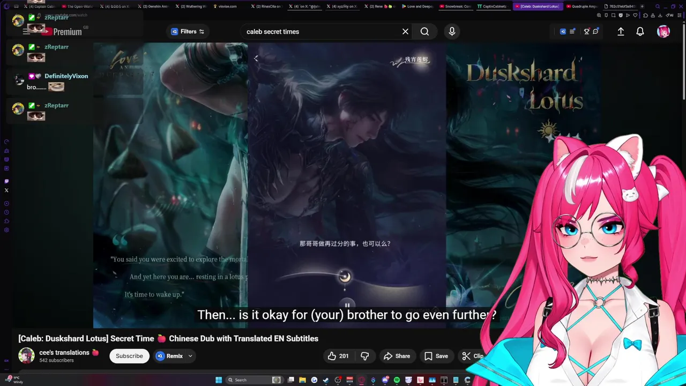Switch to the Wuthering Waves X tab
Viewport: 686px width, 386px height.
191,6
